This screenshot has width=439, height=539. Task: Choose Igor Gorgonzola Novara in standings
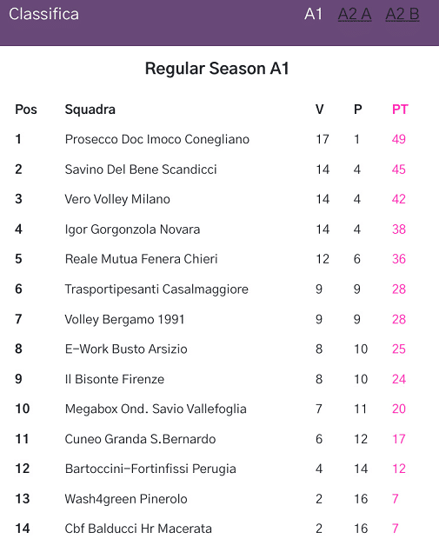tap(132, 230)
